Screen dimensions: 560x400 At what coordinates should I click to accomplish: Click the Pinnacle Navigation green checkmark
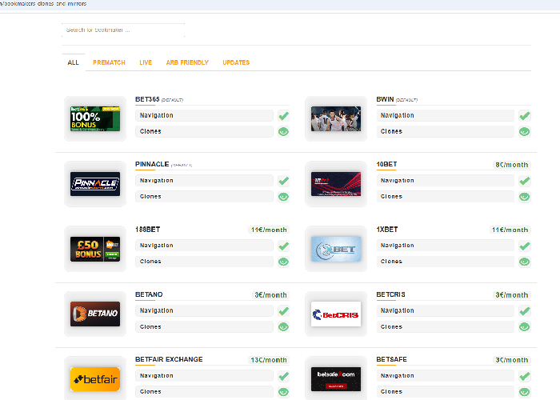[283, 181]
